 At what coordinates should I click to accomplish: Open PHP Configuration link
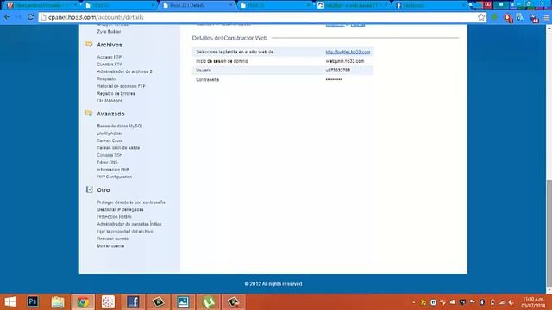pyautogui.click(x=115, y=177)
